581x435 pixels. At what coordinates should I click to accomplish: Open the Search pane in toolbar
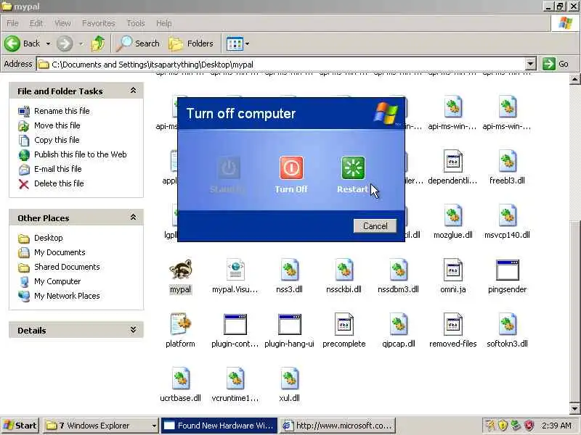pyautogui.click(x=137, y=43)
